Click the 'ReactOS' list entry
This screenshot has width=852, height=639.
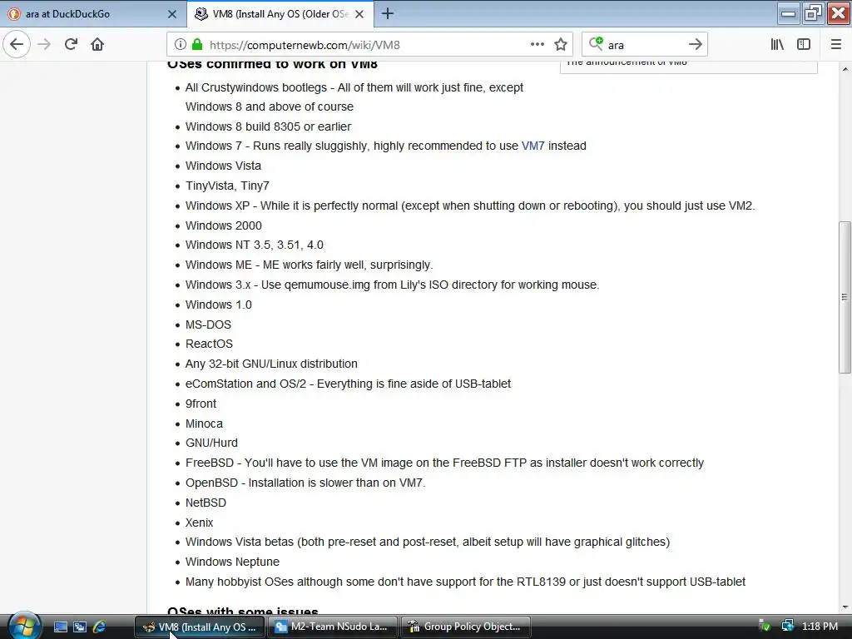[x=209, y=344]
